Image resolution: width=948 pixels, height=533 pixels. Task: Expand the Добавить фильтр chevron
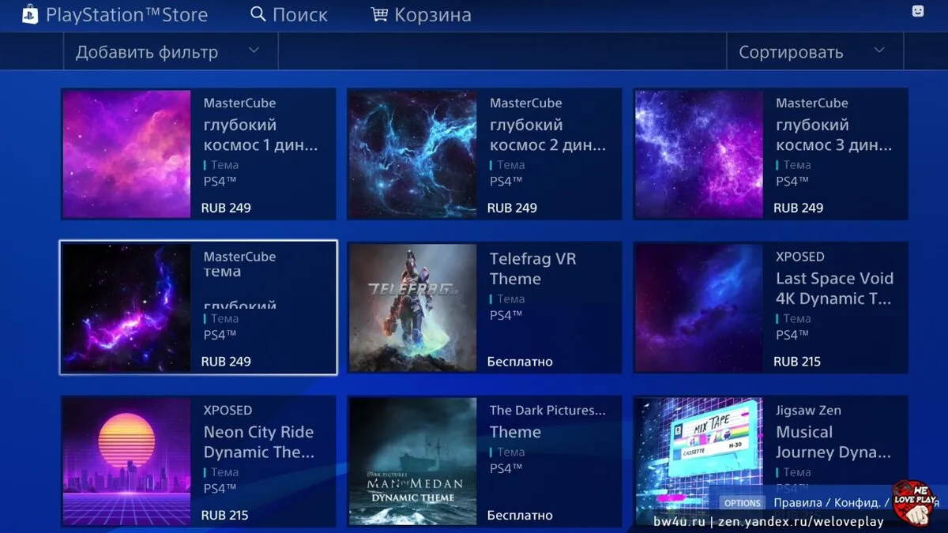tap(254, 50)
